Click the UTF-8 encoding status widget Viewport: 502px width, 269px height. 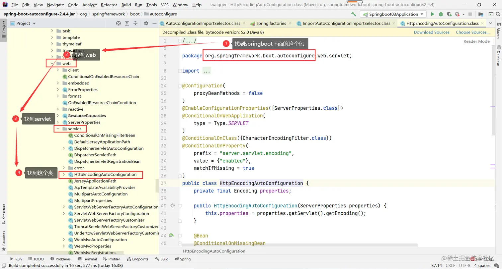465,265
